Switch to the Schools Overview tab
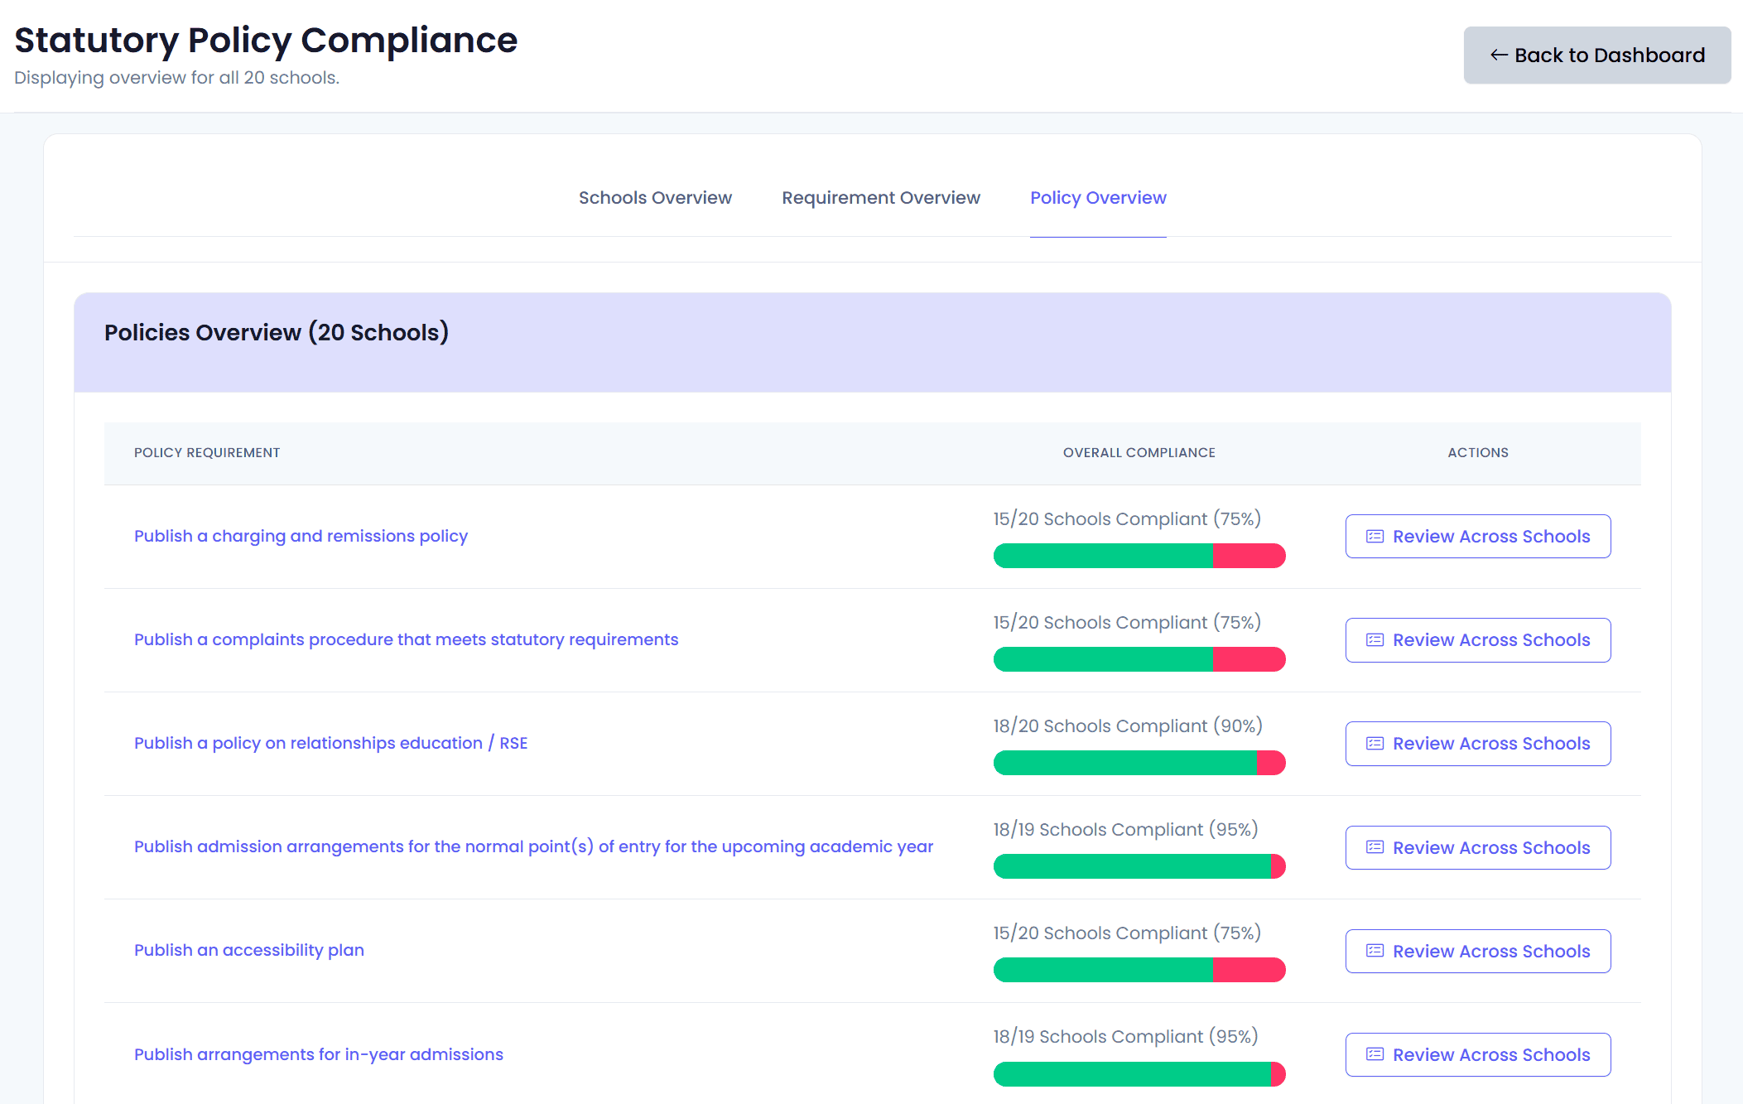 tap(655, 198)
